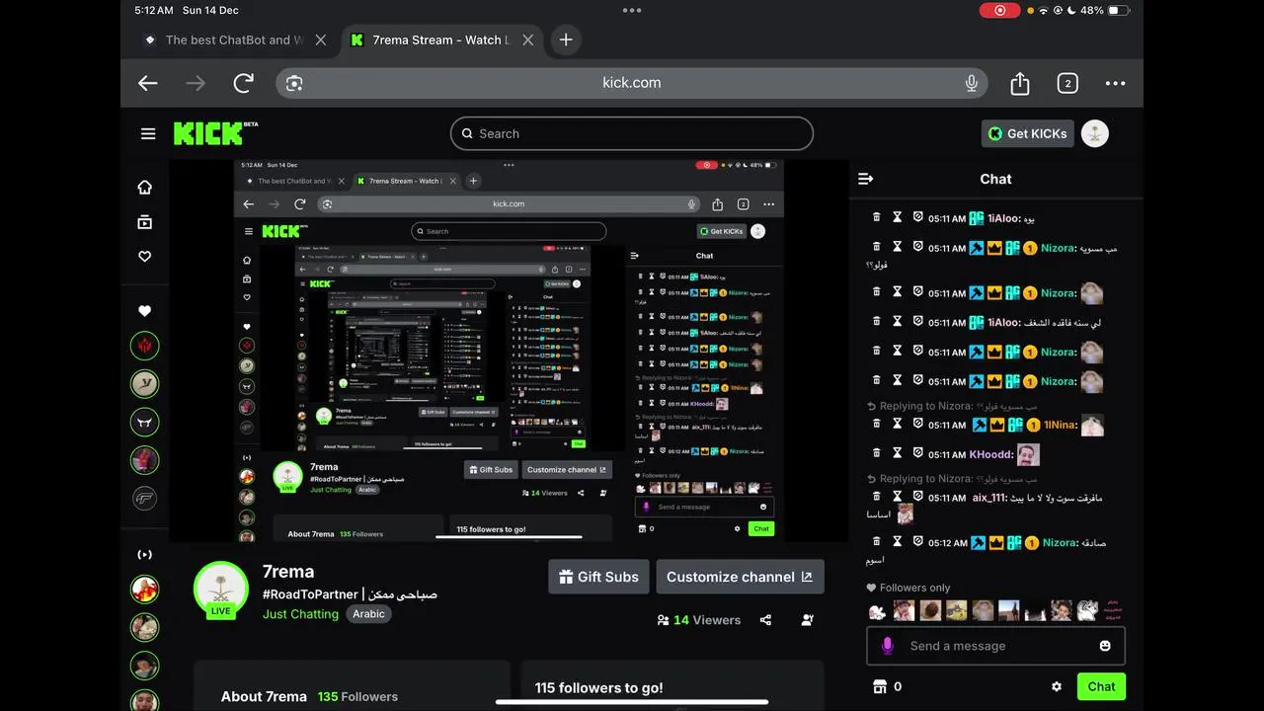
Task: Switch to 'The best ChatBot' tab
Action: tap(235, 39)
